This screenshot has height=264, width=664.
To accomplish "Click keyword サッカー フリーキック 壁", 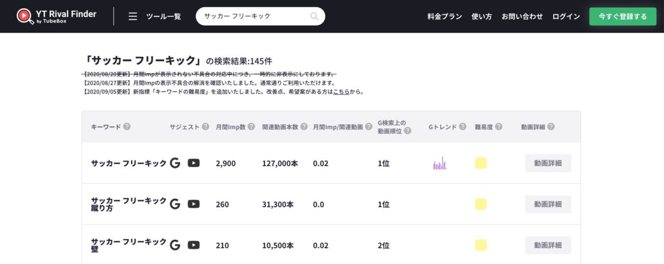I will 129,245.
